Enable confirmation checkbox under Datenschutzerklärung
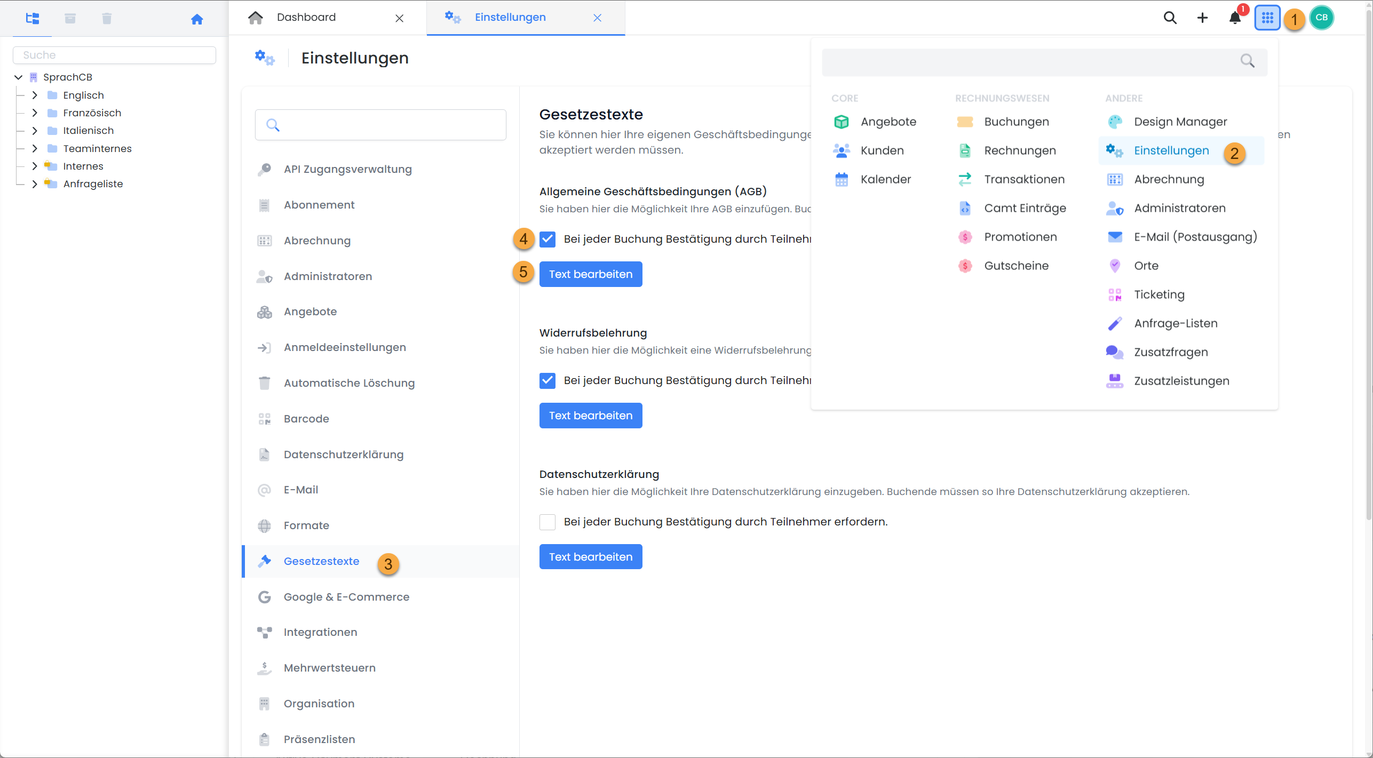 click(547, 522)
